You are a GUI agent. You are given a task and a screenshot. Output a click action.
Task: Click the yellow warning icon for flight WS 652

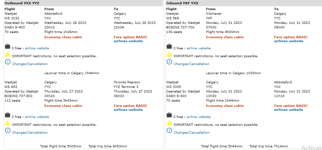click(x=8, y=123)
